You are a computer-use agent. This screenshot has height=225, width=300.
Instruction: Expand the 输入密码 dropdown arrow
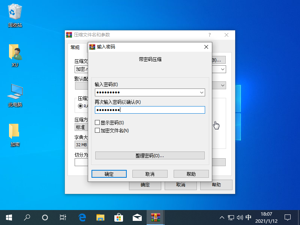201,92
